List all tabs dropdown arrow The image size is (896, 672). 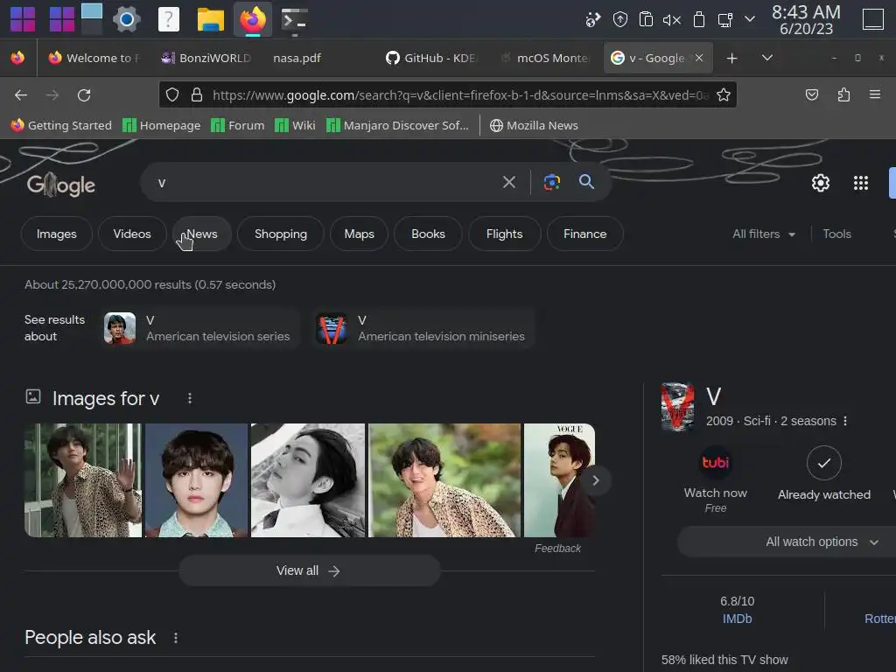(767, 58)
